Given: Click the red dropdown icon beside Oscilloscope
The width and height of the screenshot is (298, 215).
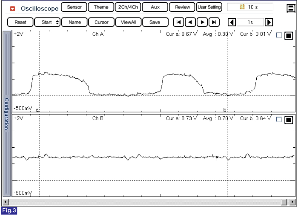Looking at the screenshot, I should coord(12,8).
